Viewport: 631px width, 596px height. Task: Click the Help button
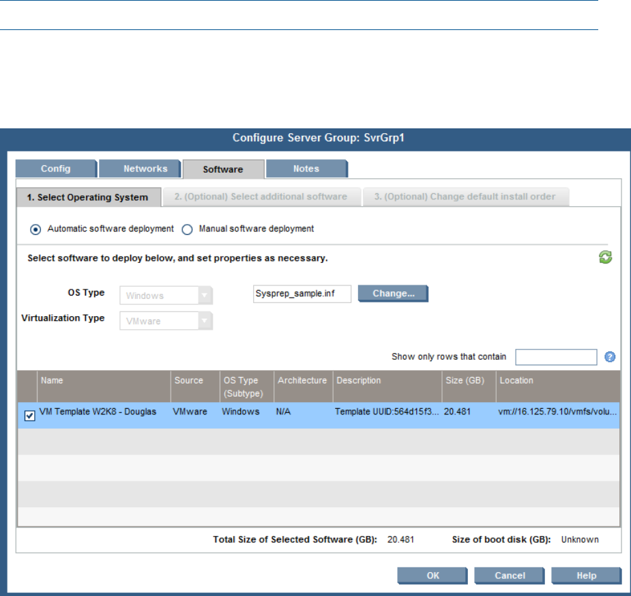[x=586, y=576]
